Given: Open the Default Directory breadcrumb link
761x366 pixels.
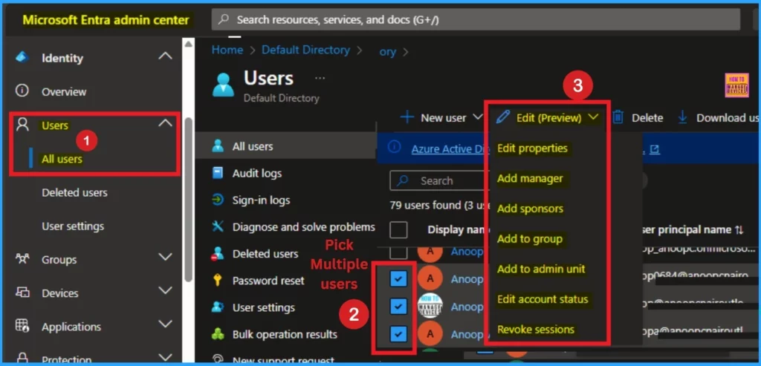Looking at the screenshot, I should tap(305, 50).
